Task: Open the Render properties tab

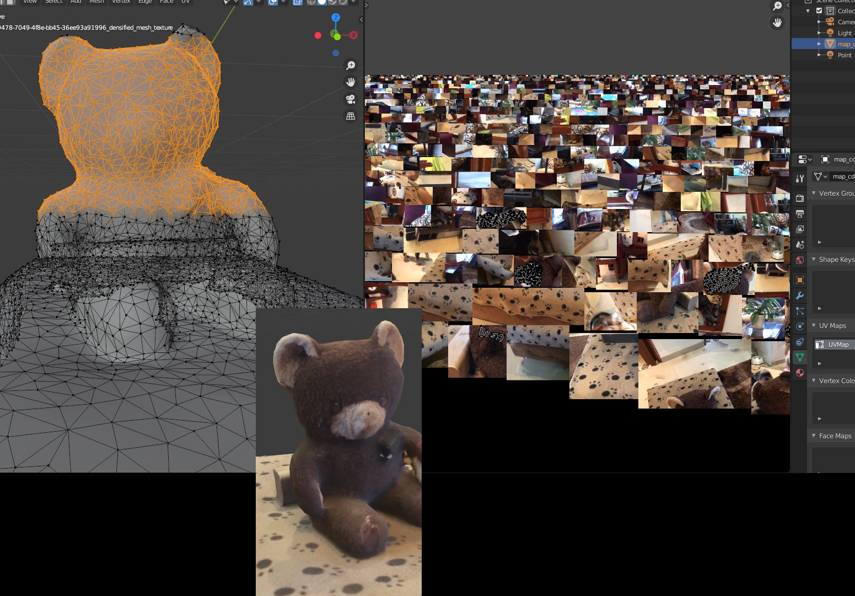Action: click(800, 198)
